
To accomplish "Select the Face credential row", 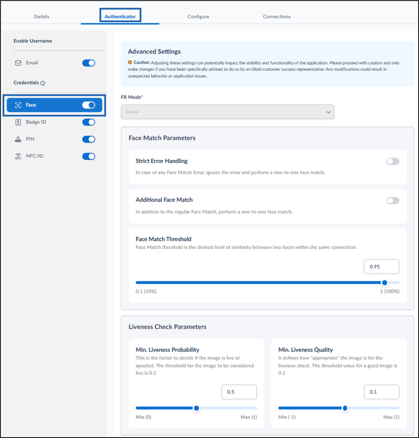I will (x=54, y=105).
